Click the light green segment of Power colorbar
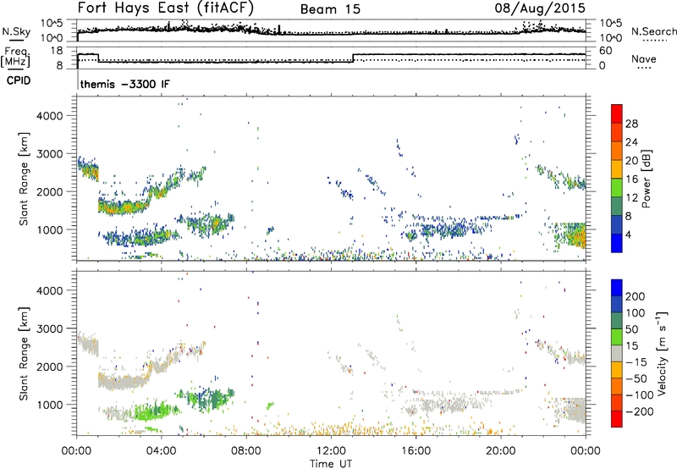This screenshot has height=469, width=677. pyautogui.click(x=617, y=188)
